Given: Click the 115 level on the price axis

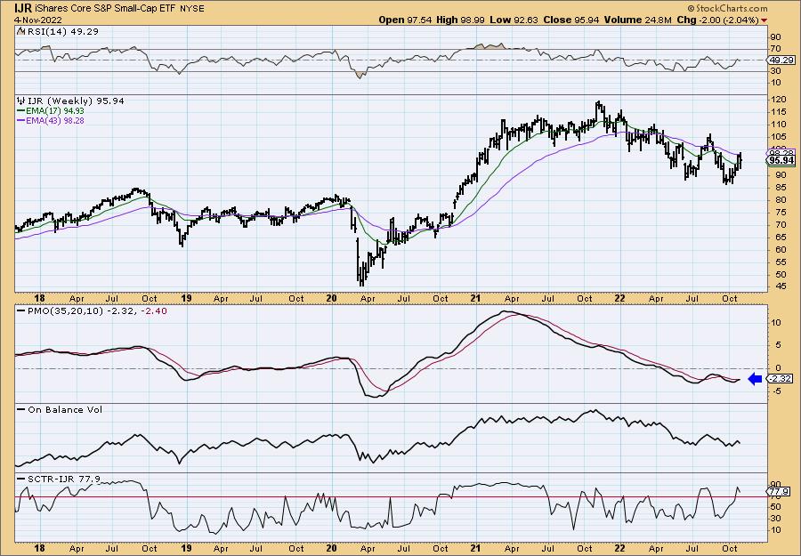Looking at the screenshot, I should coord(779,112).
